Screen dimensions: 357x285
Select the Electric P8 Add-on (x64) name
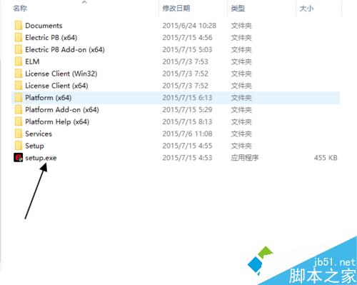[x=65, y=49]
